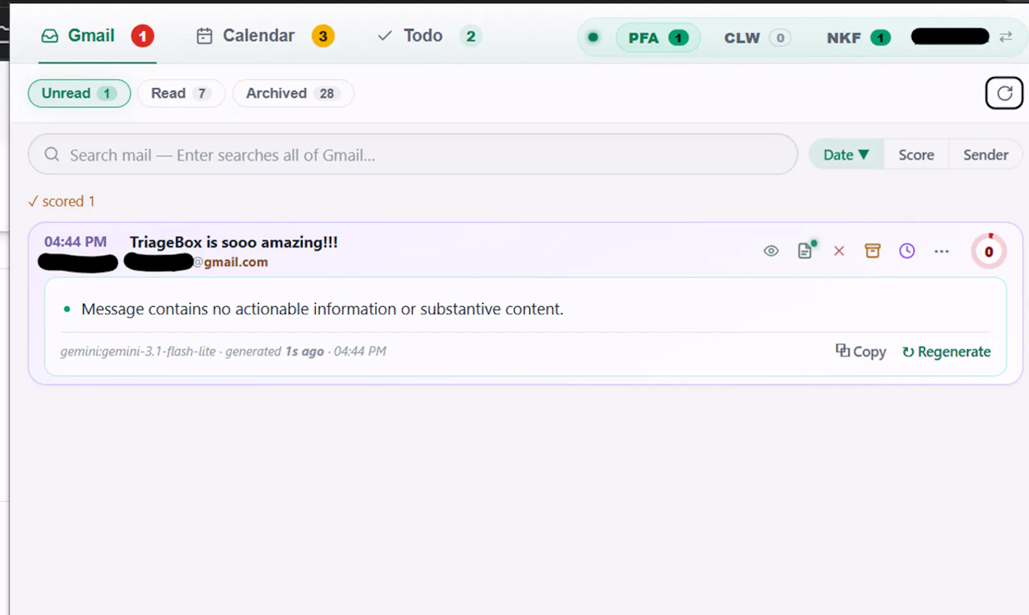Click the 04:44 PM timestamp
1029x615 pixels.
point(75,242)
